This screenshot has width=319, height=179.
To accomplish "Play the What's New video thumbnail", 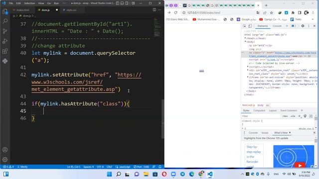I will (x=300, y=165).
